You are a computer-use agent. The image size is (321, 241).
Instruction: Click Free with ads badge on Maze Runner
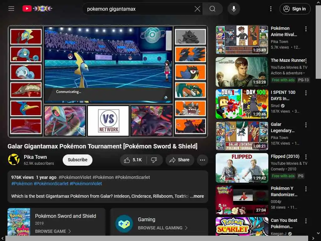point(283,80)
